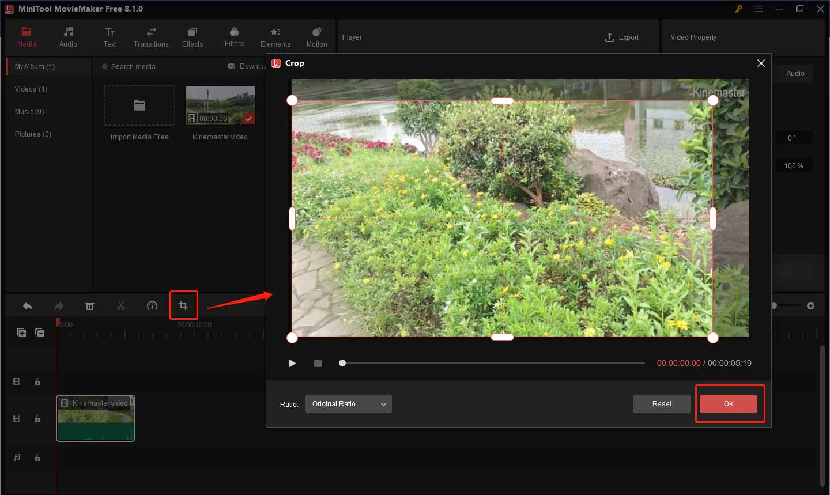Select the Kinemaster video timeline clip
Image resolution: width=830 pixels, height=495 pixels.
click(x=96, y=418)
